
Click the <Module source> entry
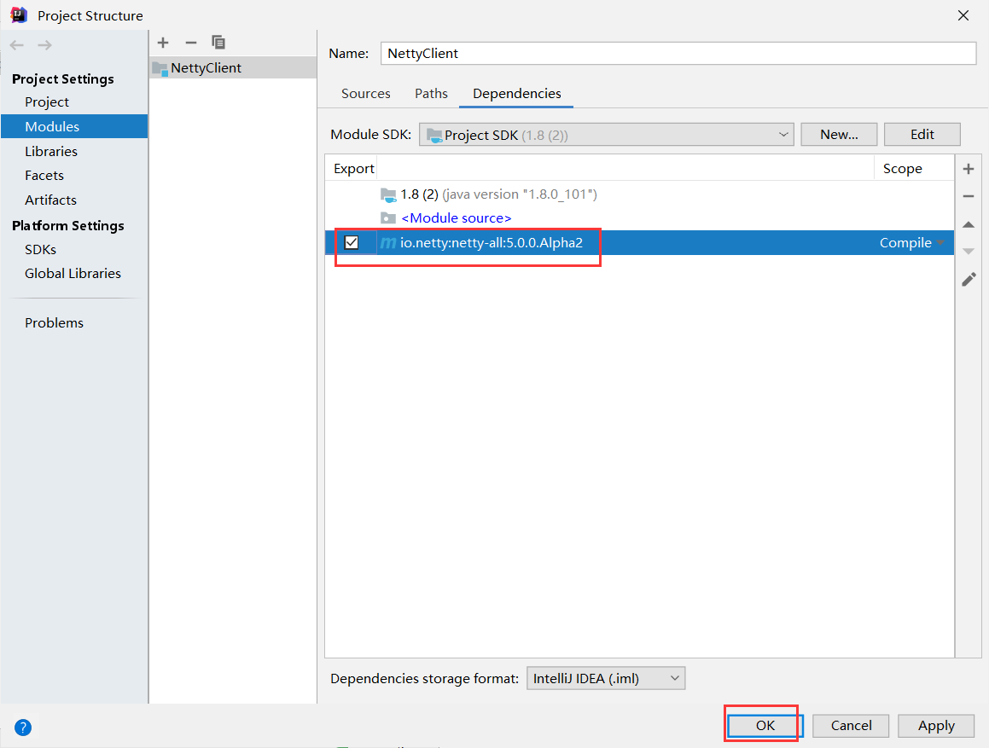click(456, 218)
